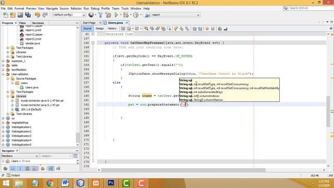334x188 pixels.
Task: Click the editor vertical scrollbar
Action: pyautogui.click(x=328, y=111)
